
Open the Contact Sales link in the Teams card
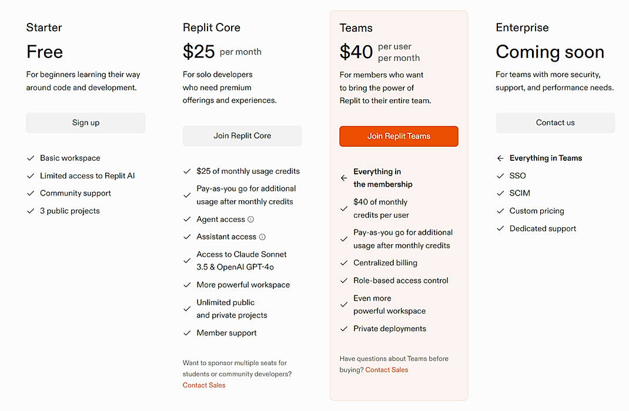pyautogui.click(x=386, y=369)
